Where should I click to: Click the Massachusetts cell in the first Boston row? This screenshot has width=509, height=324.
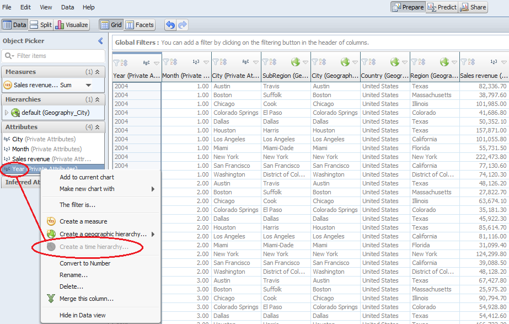(435, 95)
